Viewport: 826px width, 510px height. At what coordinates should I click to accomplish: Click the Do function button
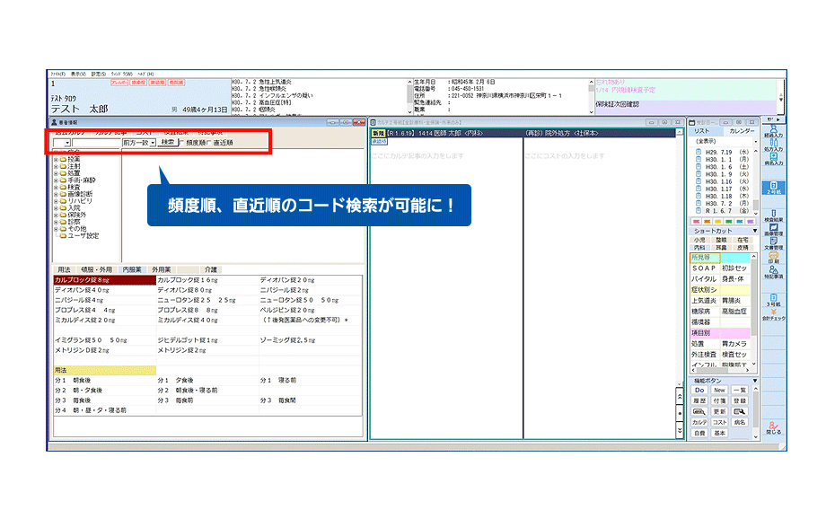pos(699,390)
